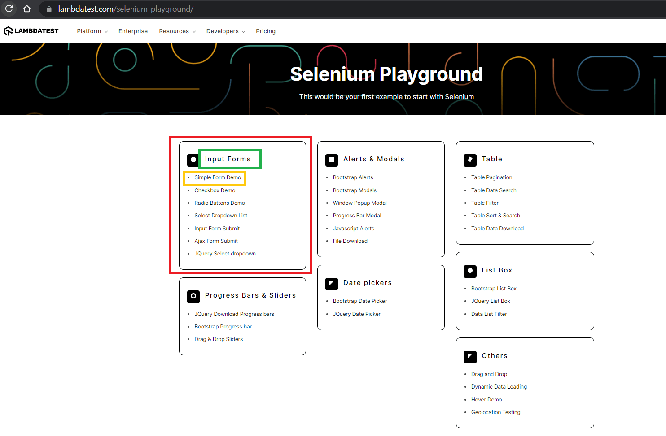Click the page reload icon
Image resolution: width=666 pixels, height=436 pixels.
click(9, 9)
